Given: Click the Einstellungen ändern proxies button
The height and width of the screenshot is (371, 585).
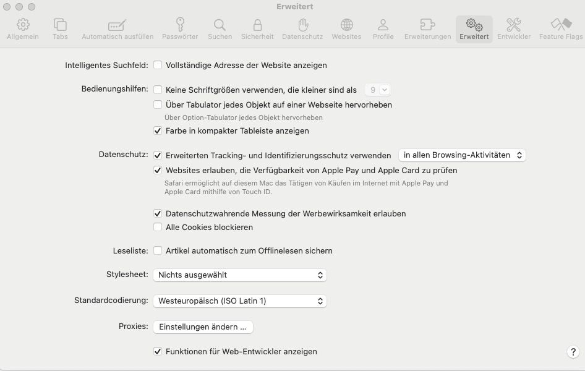Looking at the screenshot, I should [x=203, y=327].
